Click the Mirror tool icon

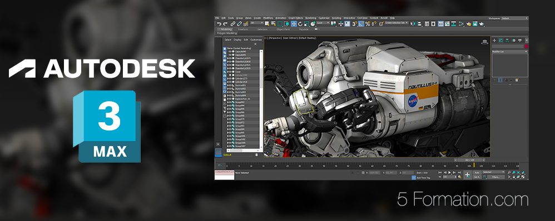pyautogui.click(x=413, y=24)
